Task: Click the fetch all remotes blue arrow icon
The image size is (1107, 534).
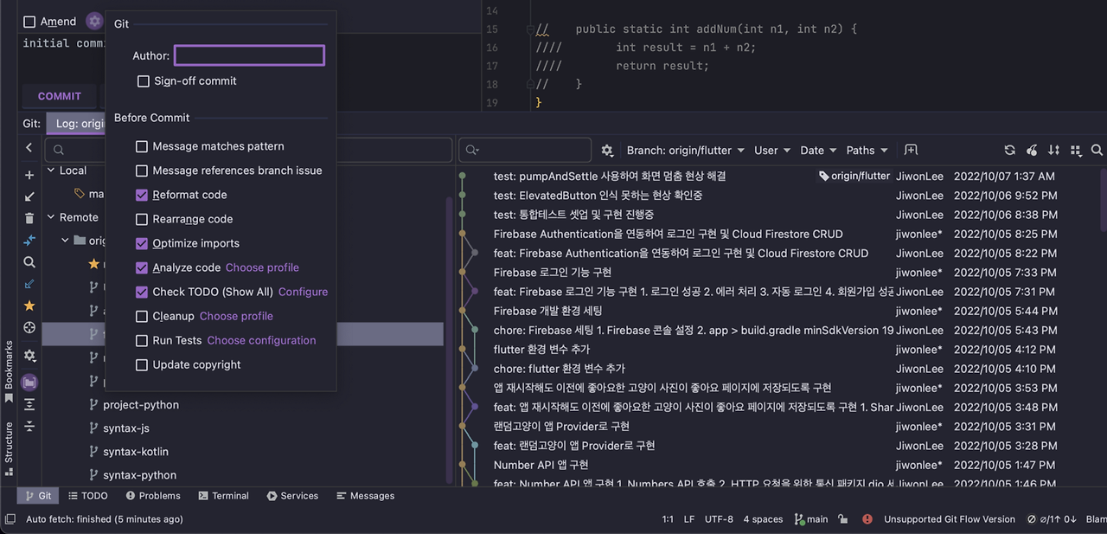Action: tap(29, 283)
